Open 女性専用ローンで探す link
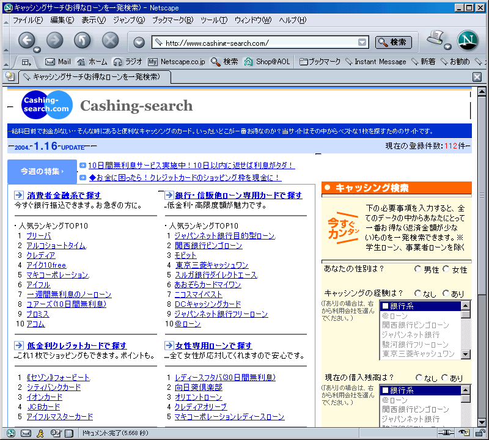Screen dimensions: 489x440 click(213, 345)
